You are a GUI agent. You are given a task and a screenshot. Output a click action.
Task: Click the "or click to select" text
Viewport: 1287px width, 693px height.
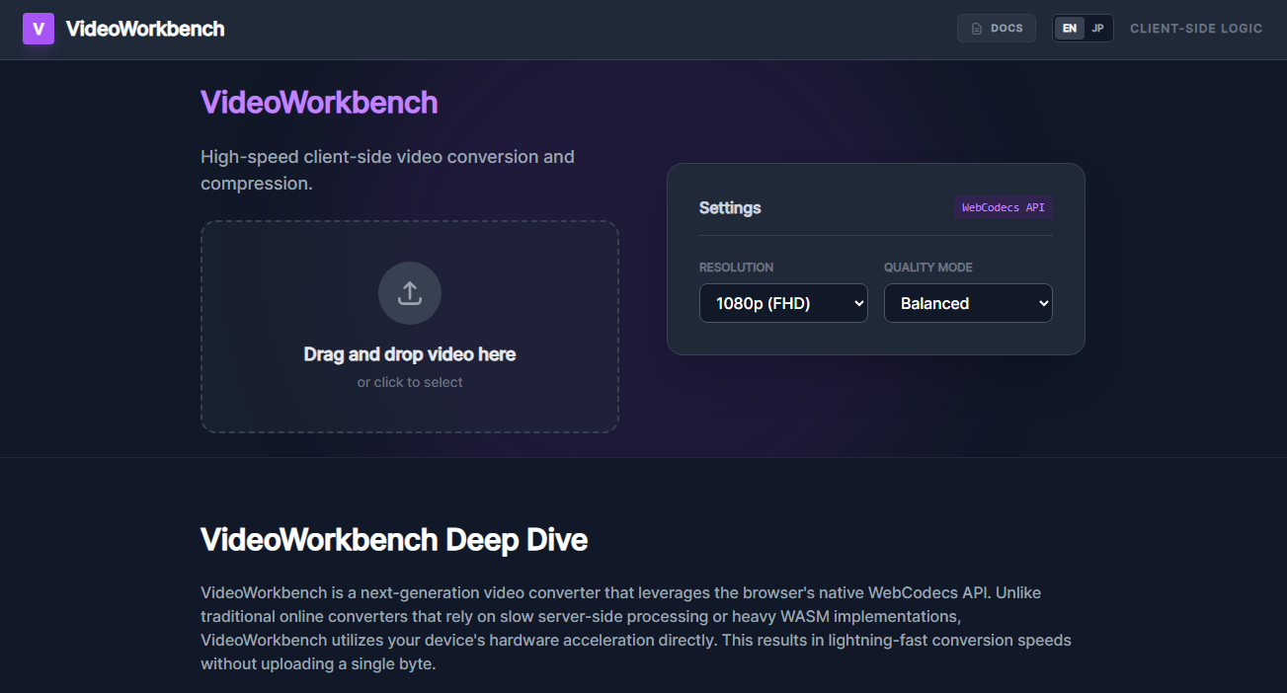[x=410, y=382]
